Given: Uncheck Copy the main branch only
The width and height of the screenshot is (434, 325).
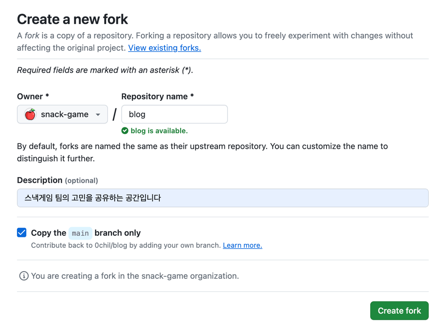Looking at the screenshot, I should [x=22, y=233].
